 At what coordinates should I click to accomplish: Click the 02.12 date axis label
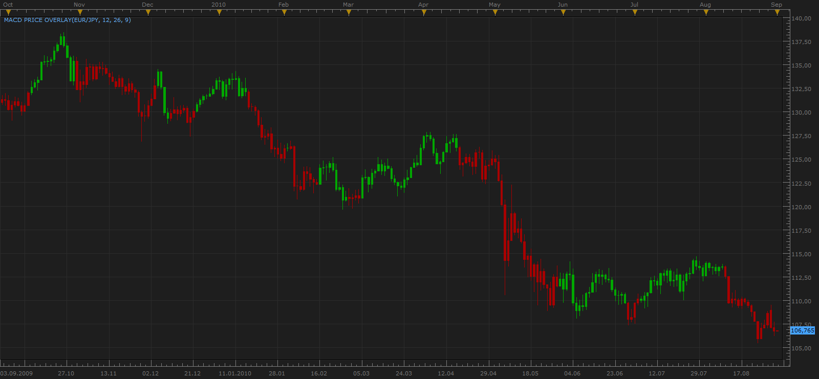pos(150,373)
